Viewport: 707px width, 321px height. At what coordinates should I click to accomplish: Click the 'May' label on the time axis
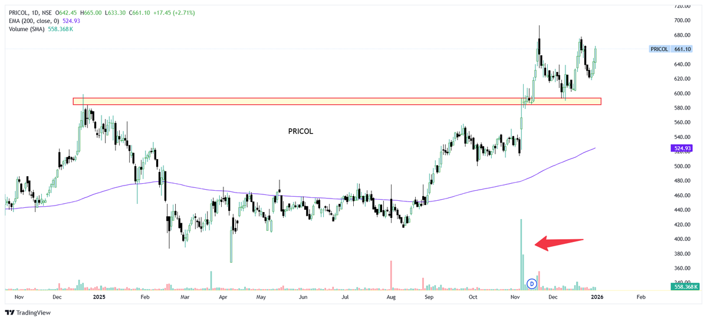coord(262,297)
